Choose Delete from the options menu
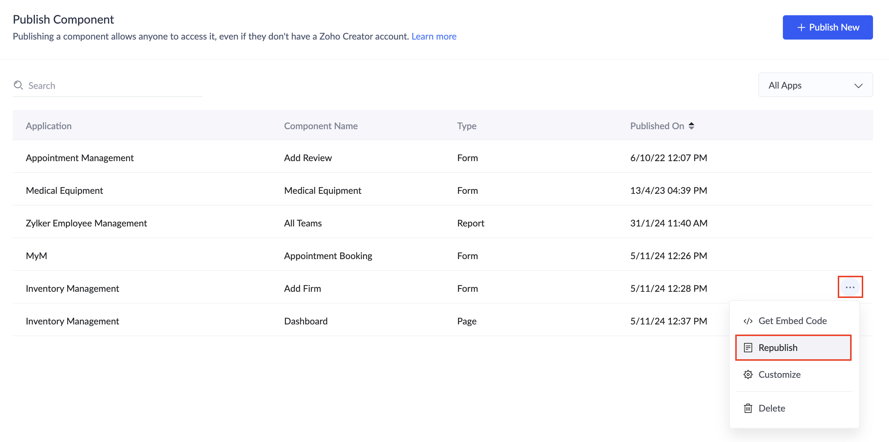This screenshot has width=889, height=442. click(x=772, y=408)
